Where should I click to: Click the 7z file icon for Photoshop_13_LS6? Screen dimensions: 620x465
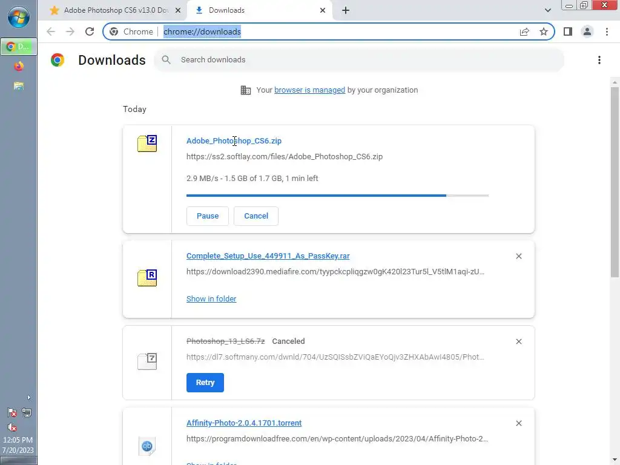pos(147,361)
